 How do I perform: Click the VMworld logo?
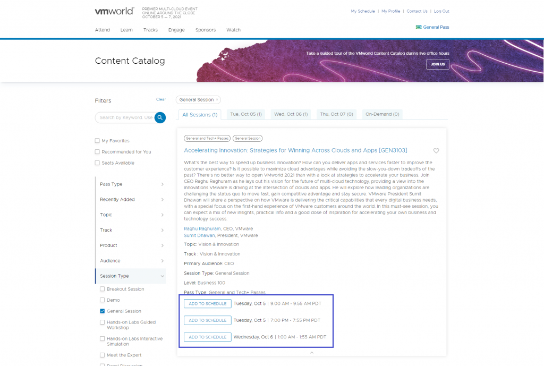click(x=114, y=11)
